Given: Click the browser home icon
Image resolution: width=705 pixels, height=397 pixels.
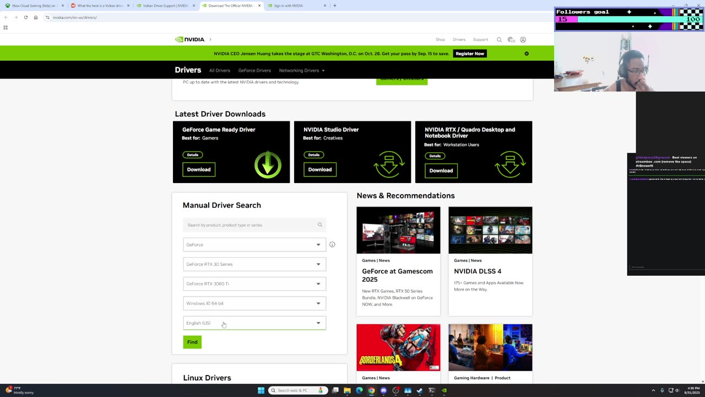Looking at the screenshot, I should (36, 17).
